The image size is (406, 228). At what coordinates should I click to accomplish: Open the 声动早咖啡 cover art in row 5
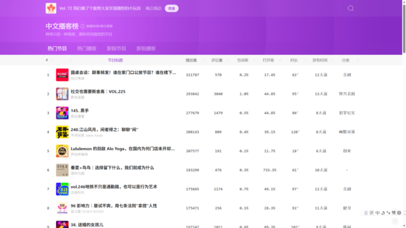click(62, 151)
